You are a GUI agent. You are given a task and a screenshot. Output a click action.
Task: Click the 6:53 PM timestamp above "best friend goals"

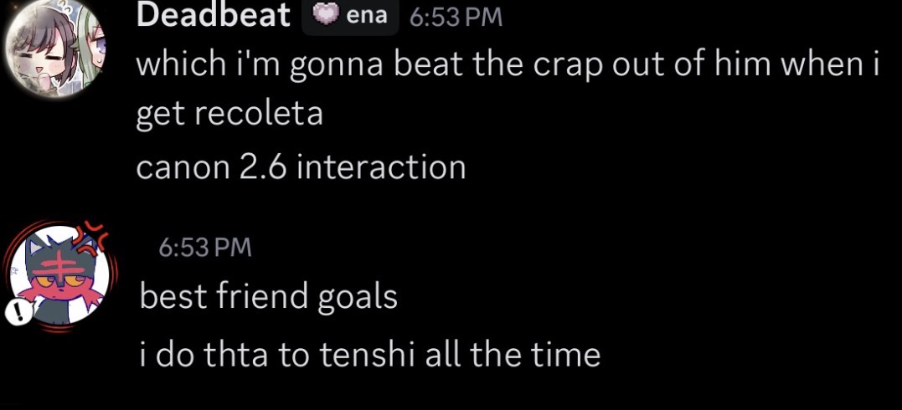point(205,247)
